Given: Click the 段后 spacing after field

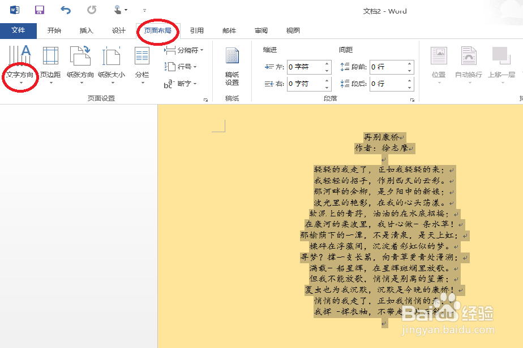Looking at the screenshot, I should 388,84.
